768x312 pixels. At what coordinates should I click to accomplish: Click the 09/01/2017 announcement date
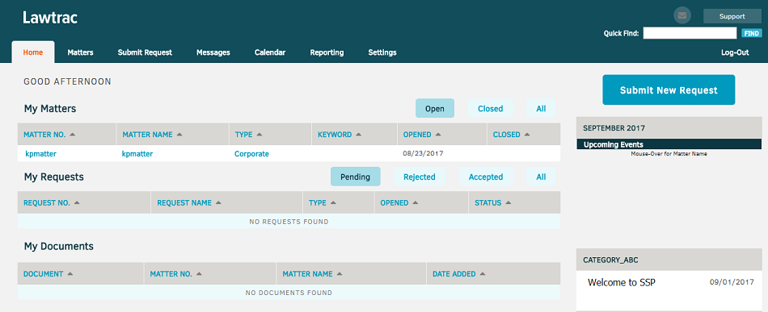tap(732, 281)
